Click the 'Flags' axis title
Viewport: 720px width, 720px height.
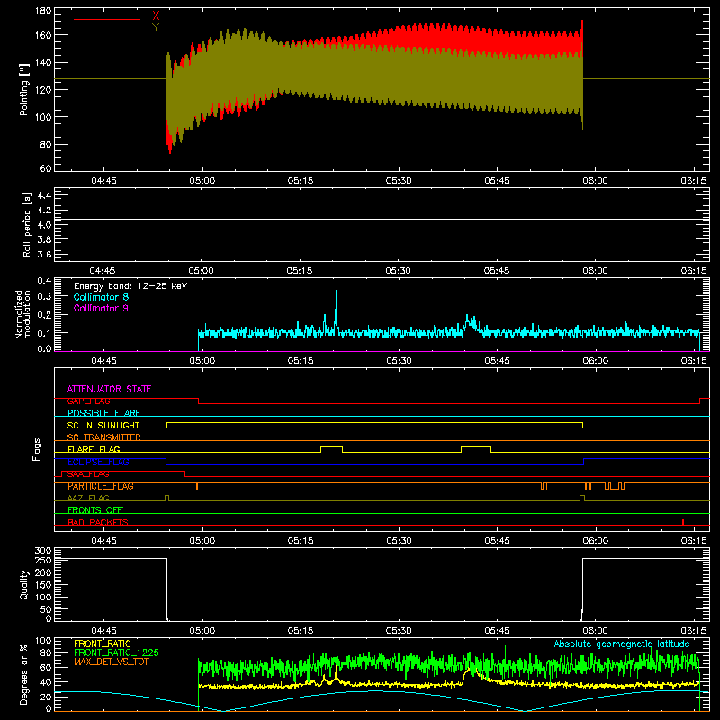point(37,449)
